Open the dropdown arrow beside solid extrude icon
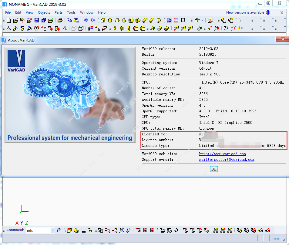This screenshot has height=245, width=289. [203, 20]
